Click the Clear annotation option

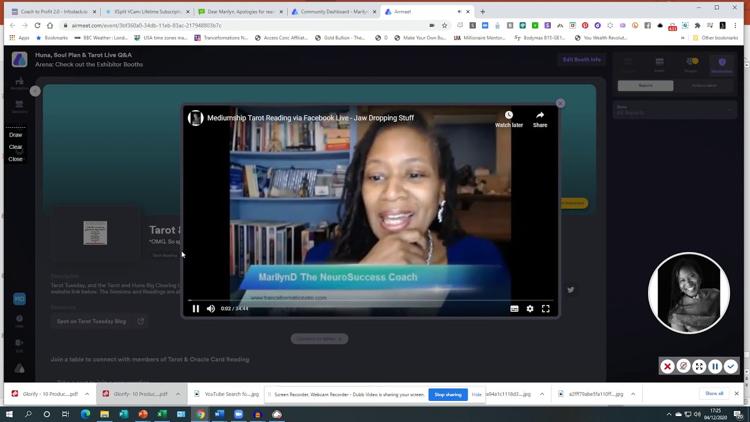15,147
